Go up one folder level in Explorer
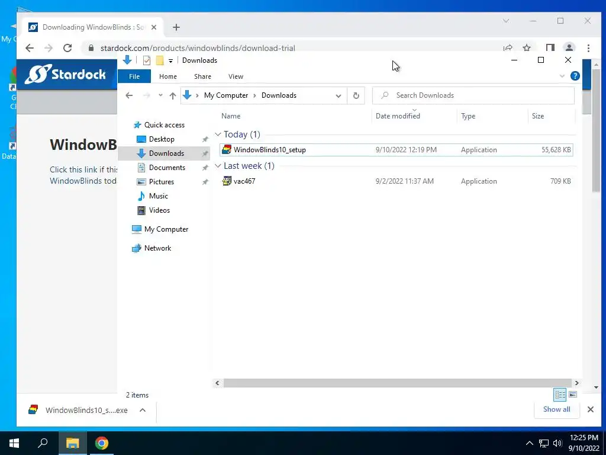Screen dimensions: 606x455 pyautogui.click(x=173, y=95)
